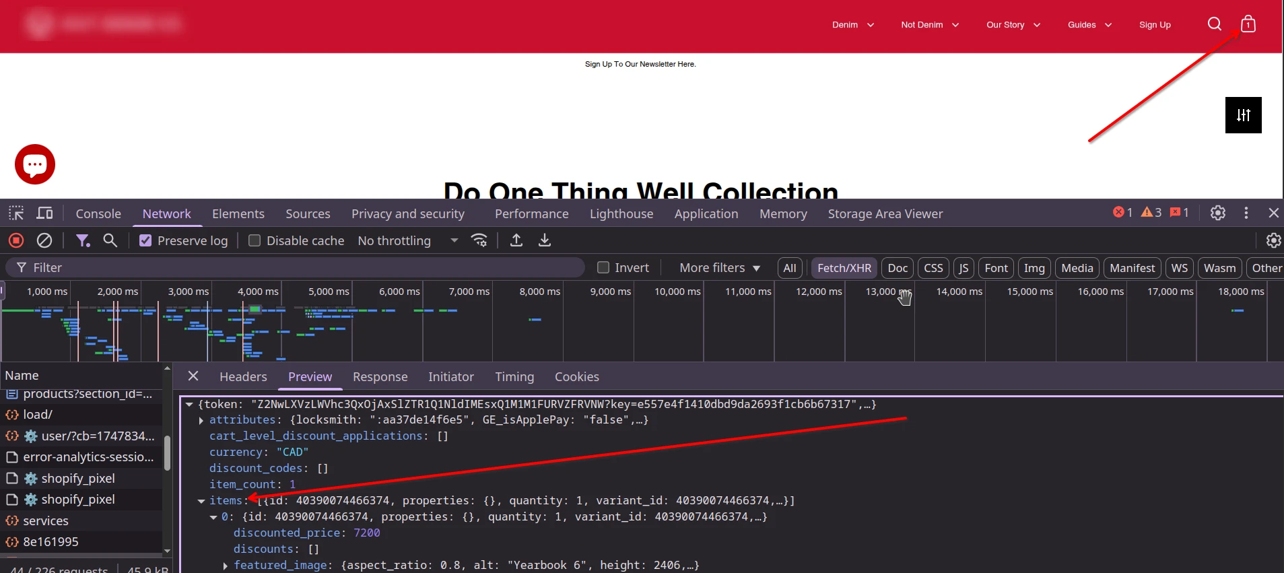Toggle the Wasm request filter
Image resolution: width=1284 pixels, height=573 pixels.
click(x=1220, y=268)
